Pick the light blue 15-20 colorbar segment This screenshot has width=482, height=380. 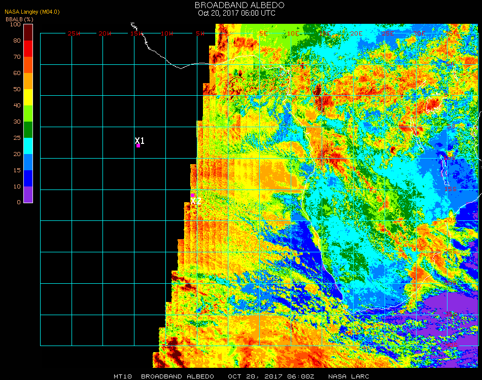coord(28,162)
